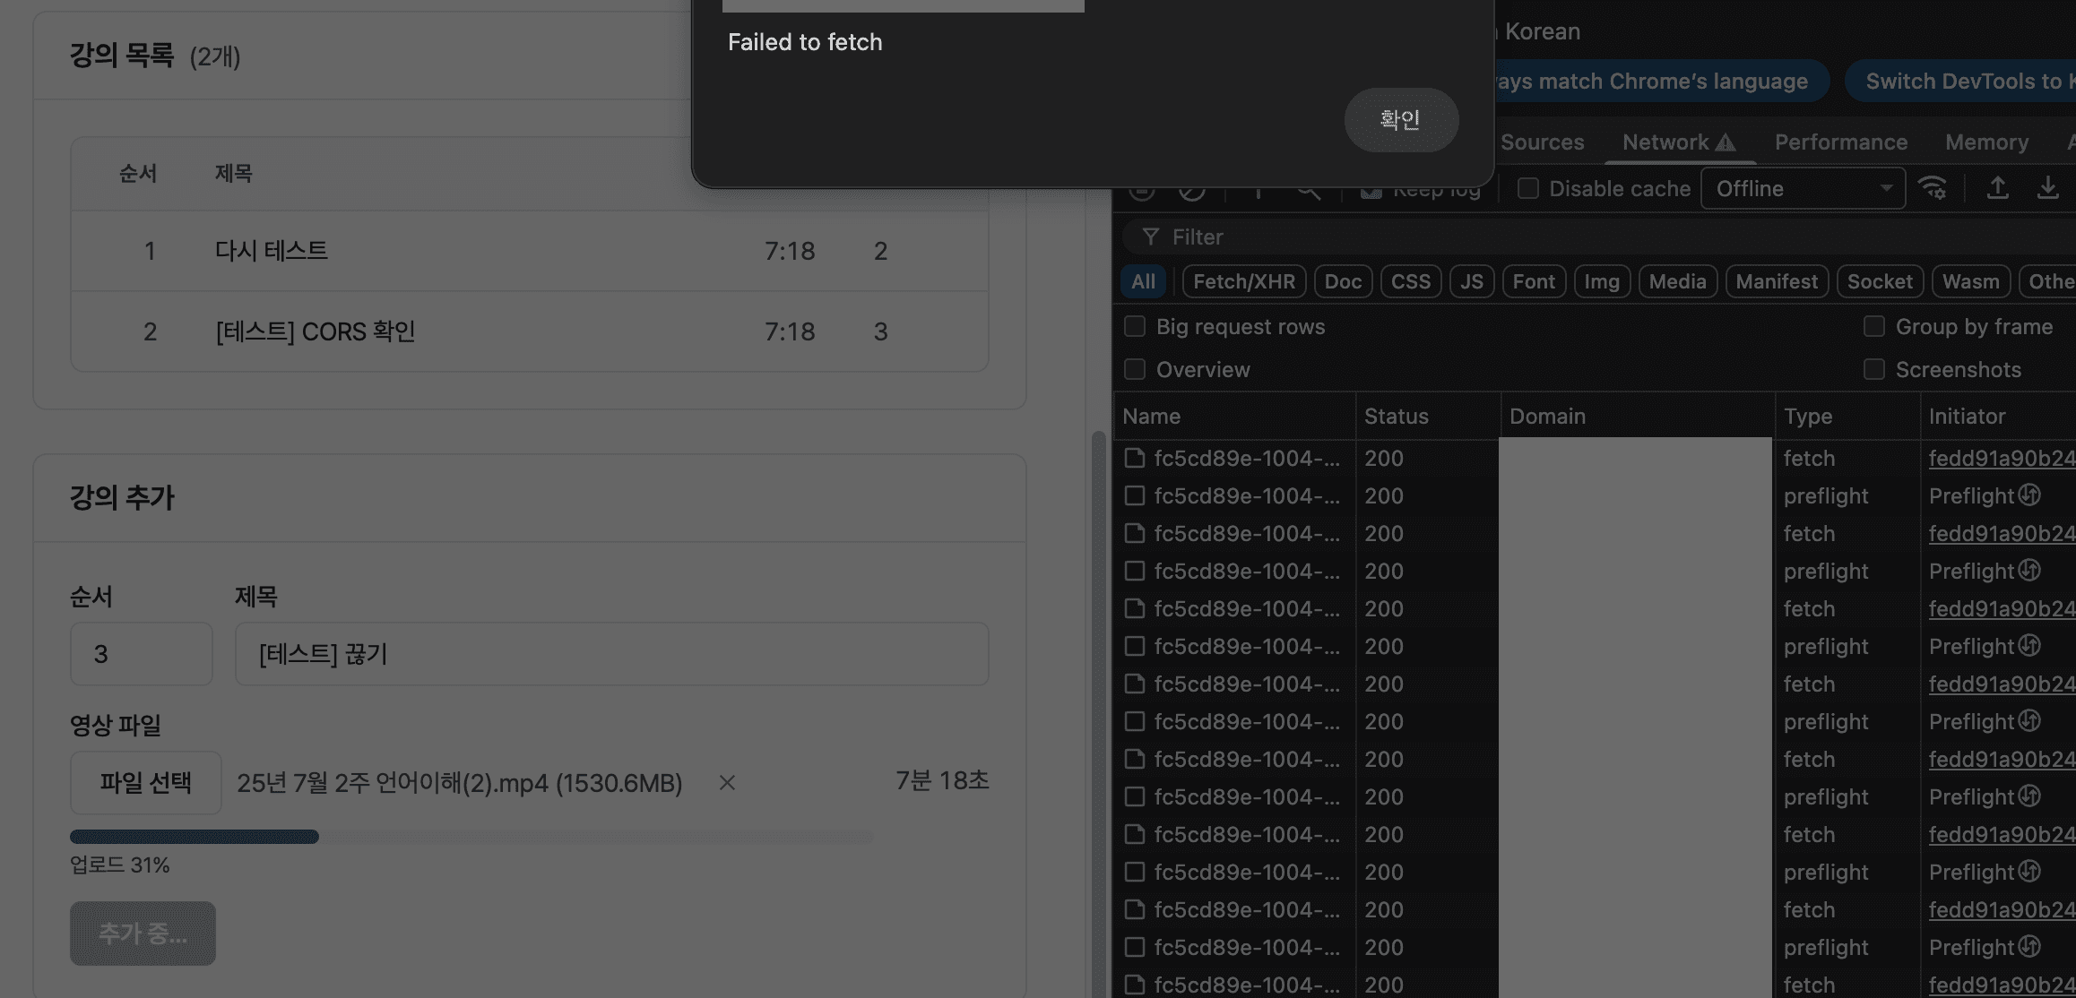The height and width of the screenshot is (998, 2076).
Task: Click the preflight icon in topmost Preflight row
Action: click(2030, 495)
